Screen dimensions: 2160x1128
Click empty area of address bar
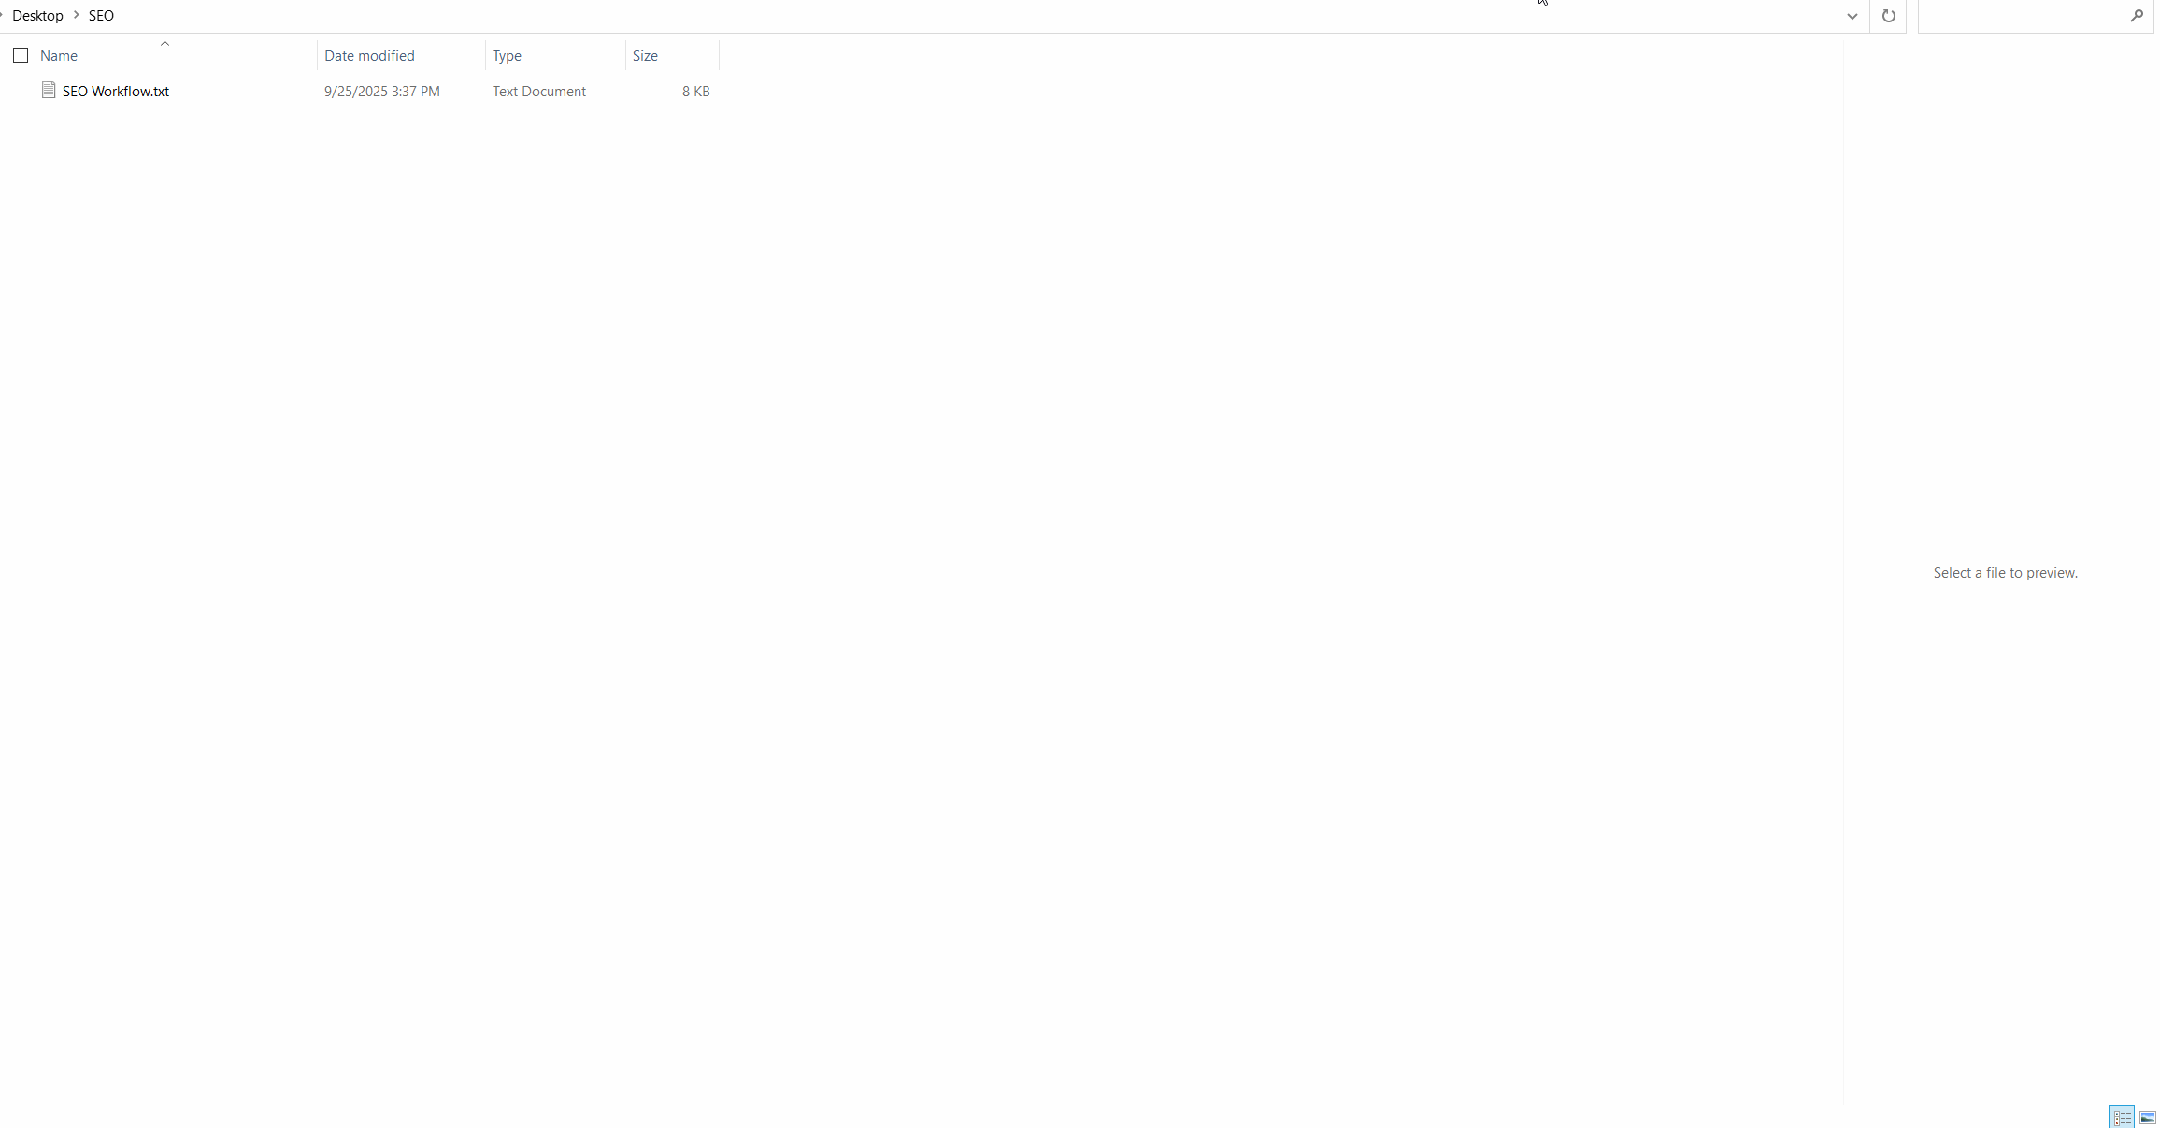[935, 16]
